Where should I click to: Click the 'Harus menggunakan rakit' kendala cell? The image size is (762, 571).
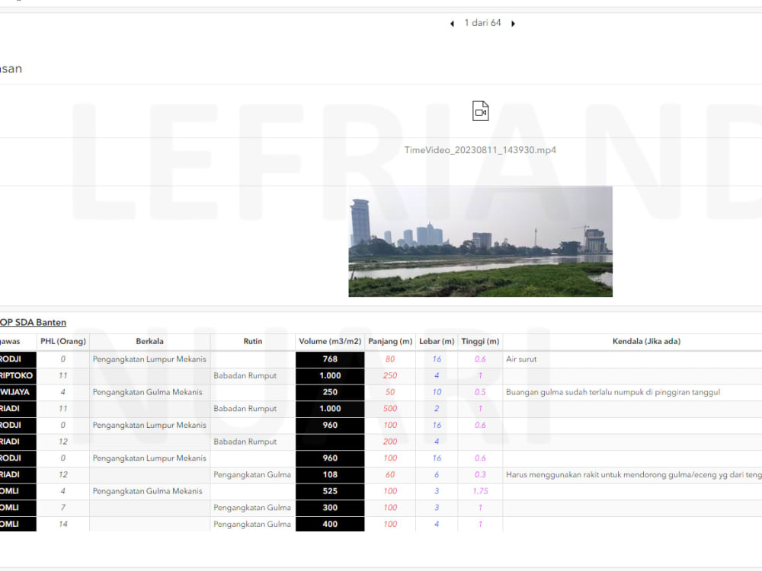pyautogui.click(x=634, y=475)
